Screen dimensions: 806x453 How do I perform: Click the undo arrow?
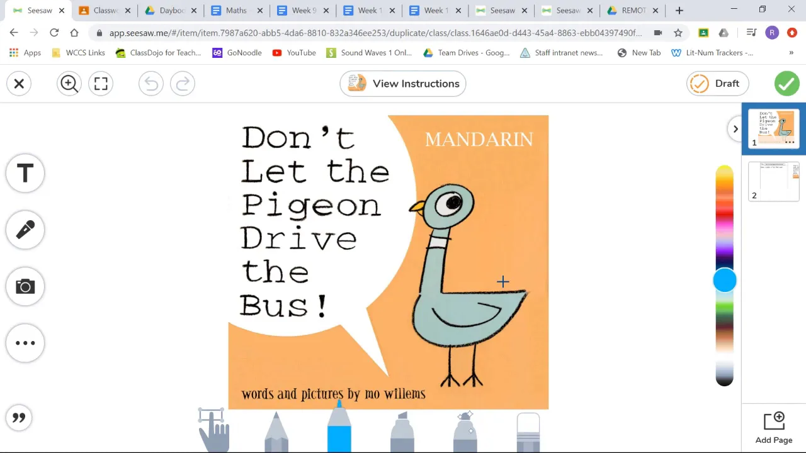[151, 84]
